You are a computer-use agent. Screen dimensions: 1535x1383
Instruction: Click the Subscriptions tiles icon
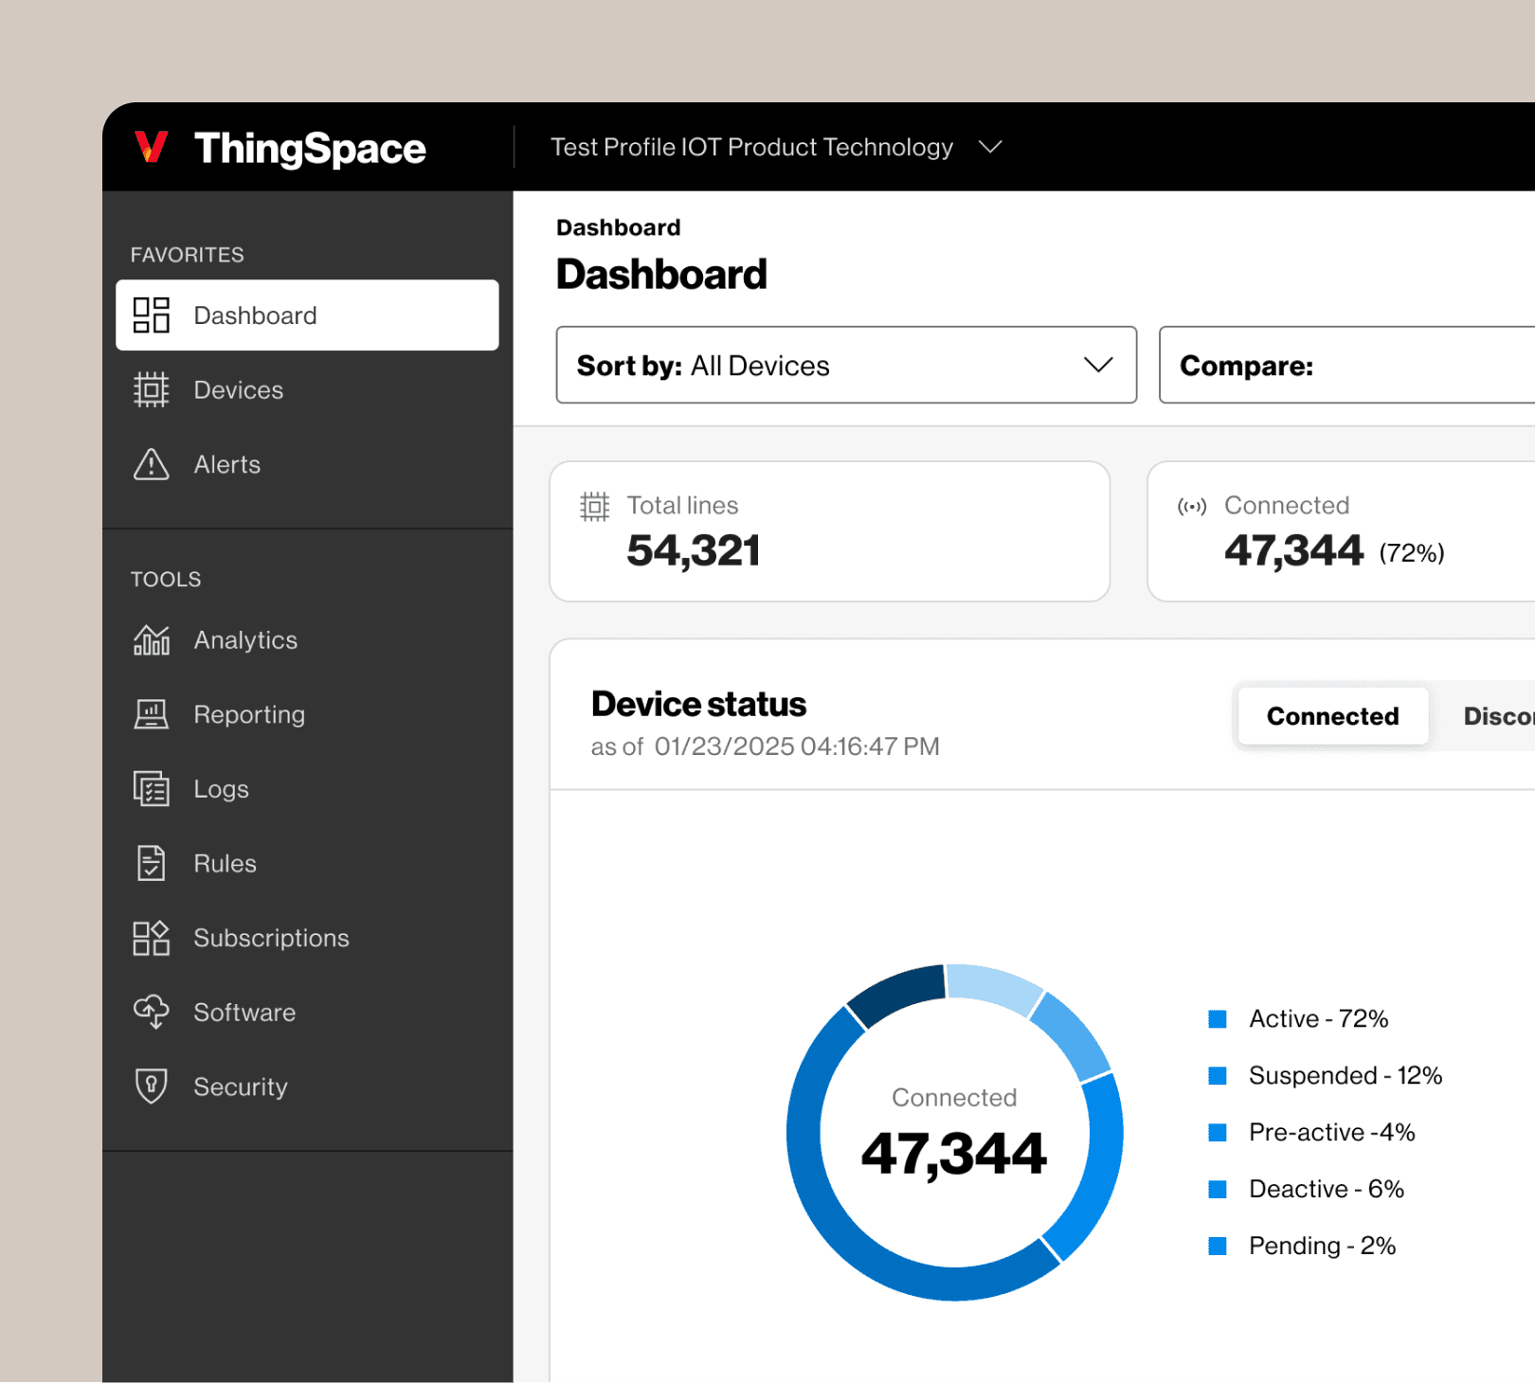click(x=152, y=938)
